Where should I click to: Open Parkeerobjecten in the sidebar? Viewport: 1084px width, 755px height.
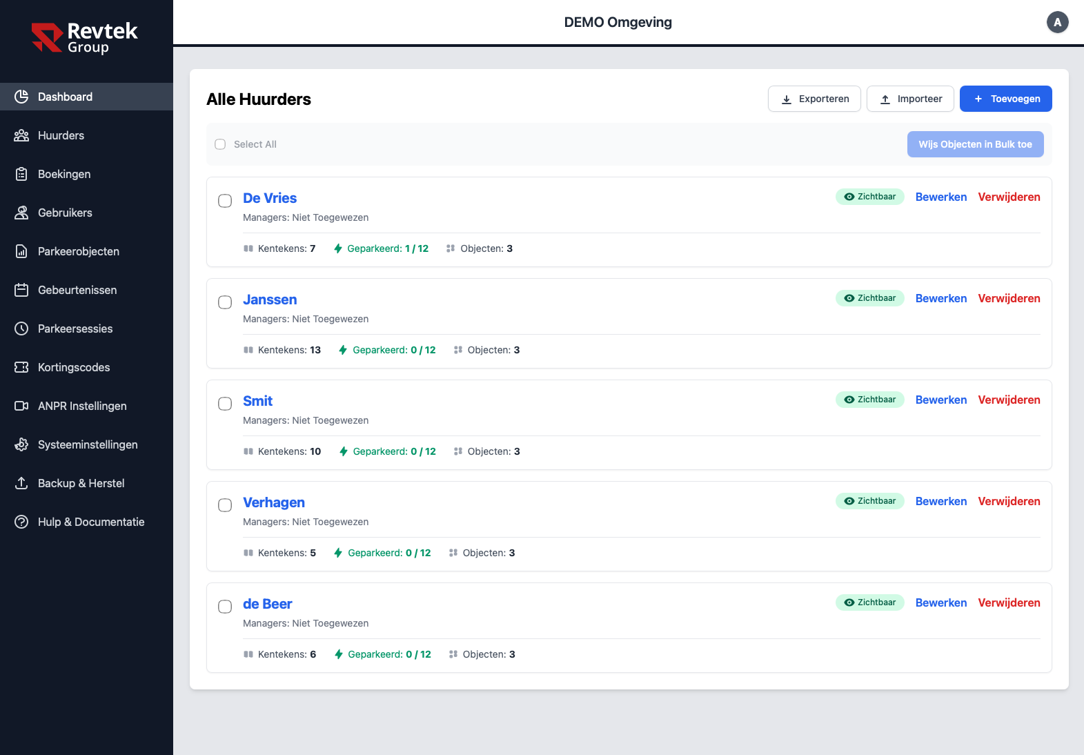coord(78,251)
